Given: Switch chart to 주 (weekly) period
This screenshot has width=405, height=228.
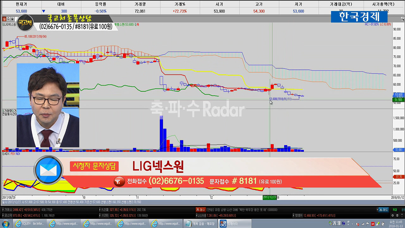Looking at the screenshot, I should click(x=8, y=19).
